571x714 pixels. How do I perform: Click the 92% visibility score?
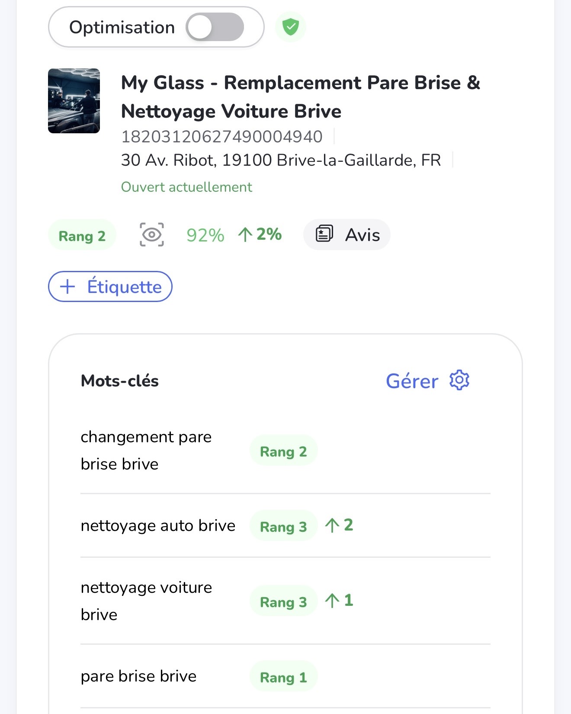coord(205,235)
